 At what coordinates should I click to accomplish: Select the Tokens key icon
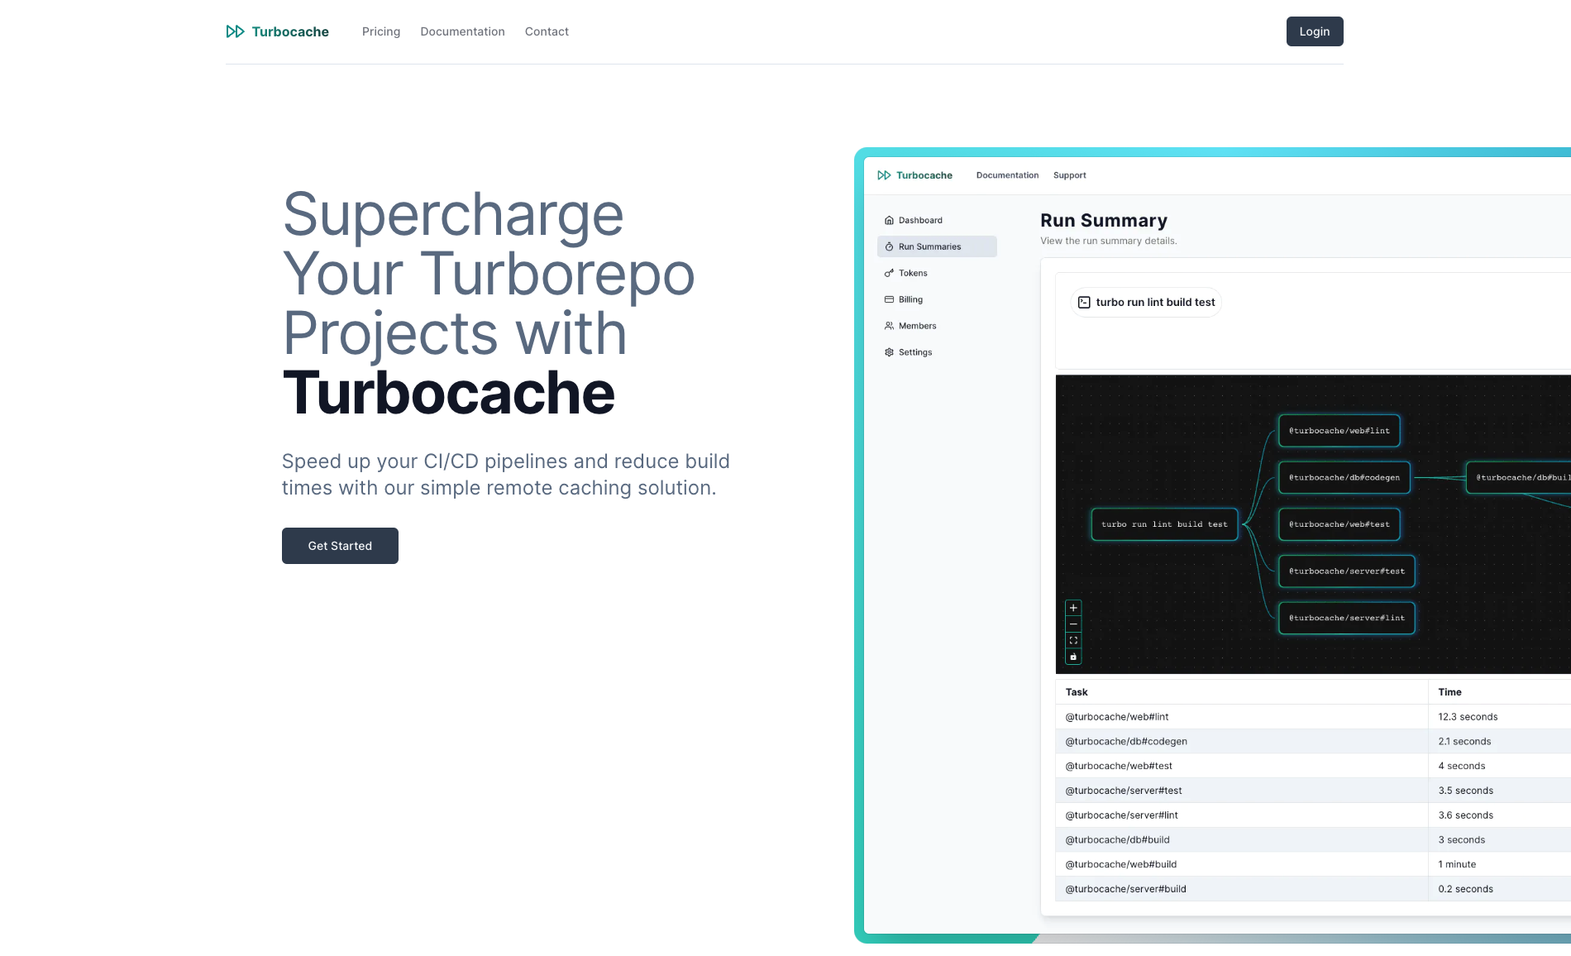click(888, 272)
